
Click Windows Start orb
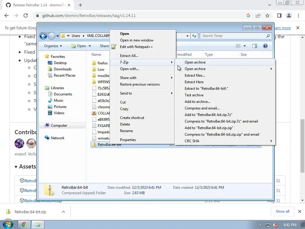click(8, 225)
